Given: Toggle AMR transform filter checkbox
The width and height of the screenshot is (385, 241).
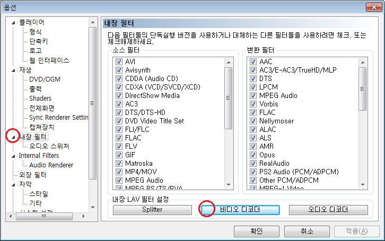Looking at the screenshot, I should tap(253, 146).
